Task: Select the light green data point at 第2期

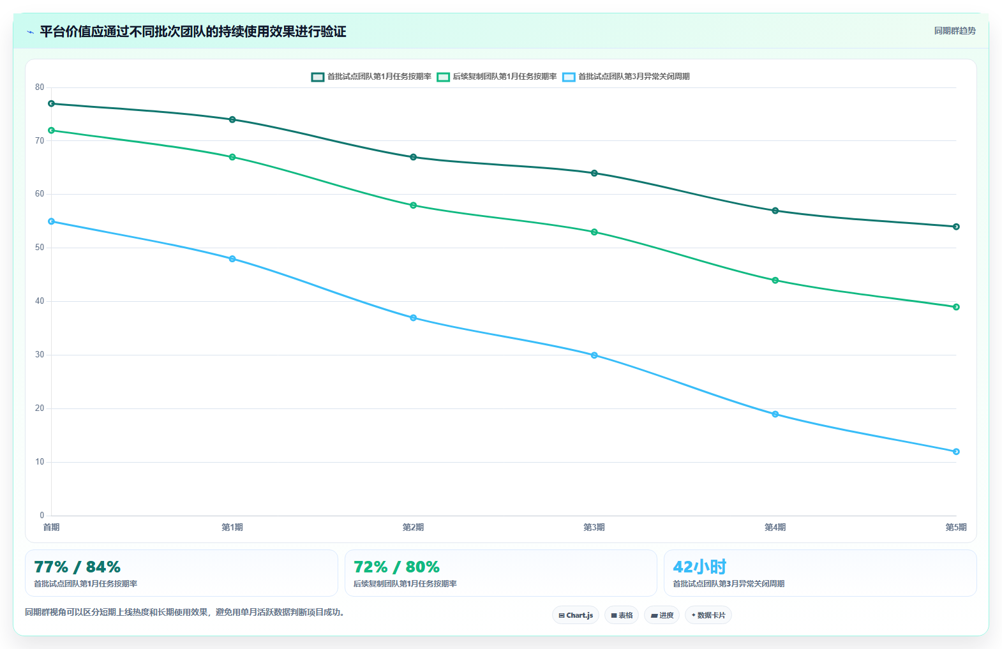Action: tap(414, 205)
